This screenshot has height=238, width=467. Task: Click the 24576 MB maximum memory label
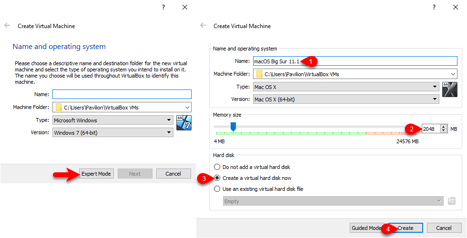coord(407,141)
